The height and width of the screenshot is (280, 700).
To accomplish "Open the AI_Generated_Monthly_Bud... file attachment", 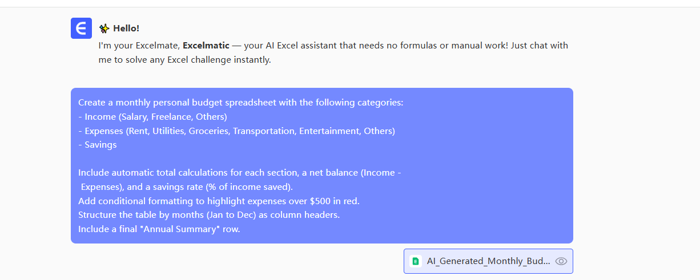I will tap(488, 261).
